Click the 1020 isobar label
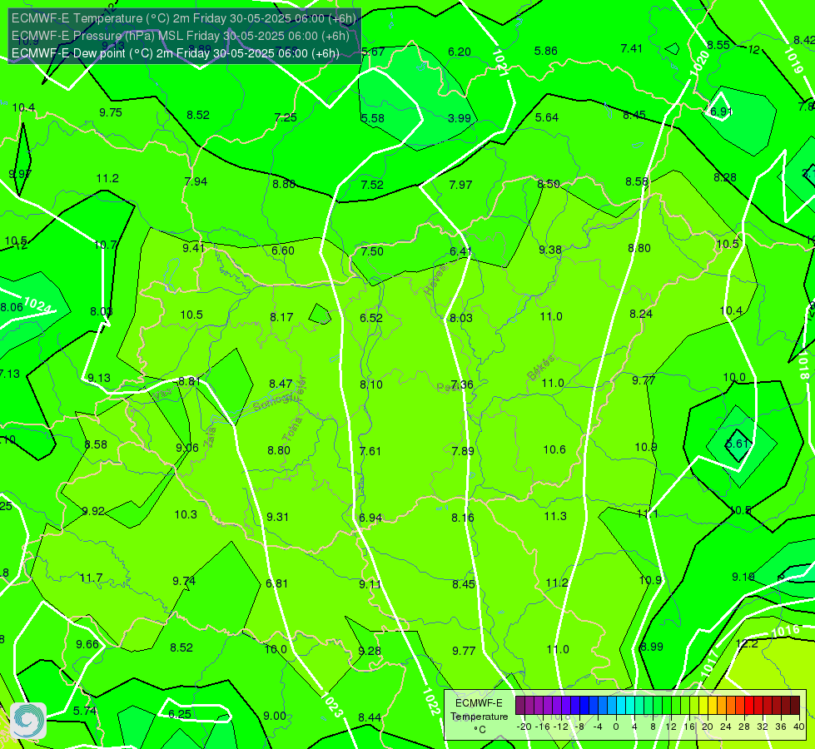This screenshot has height=749, width=815. [699, 63]
